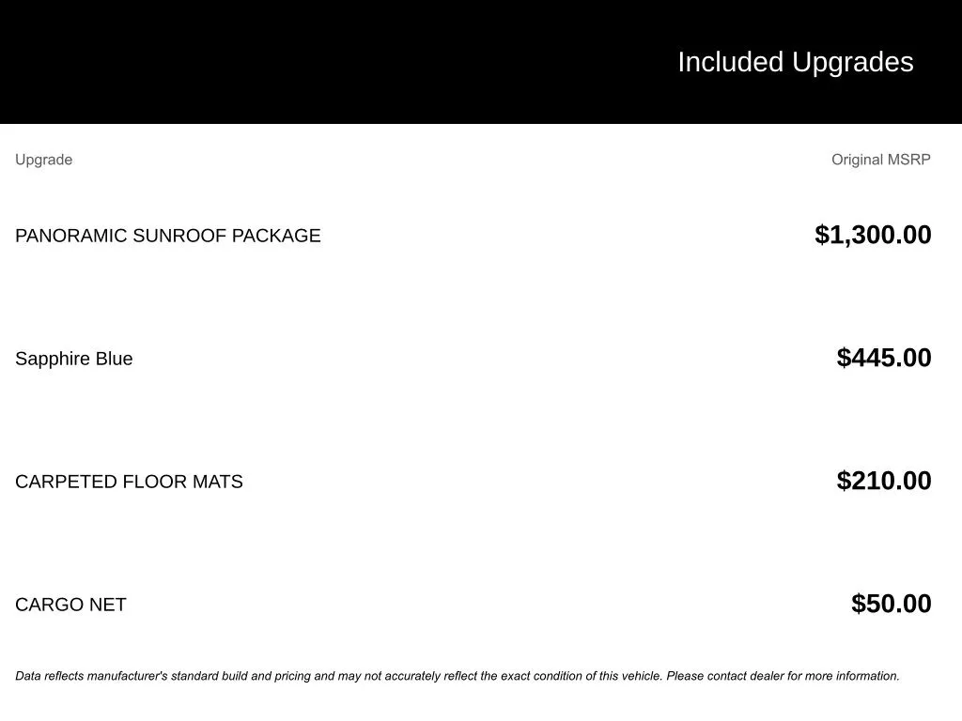This screenshot has height=721, width=962.
Task: Click the Original MSRP column header
Action: (x=880, y=160)
